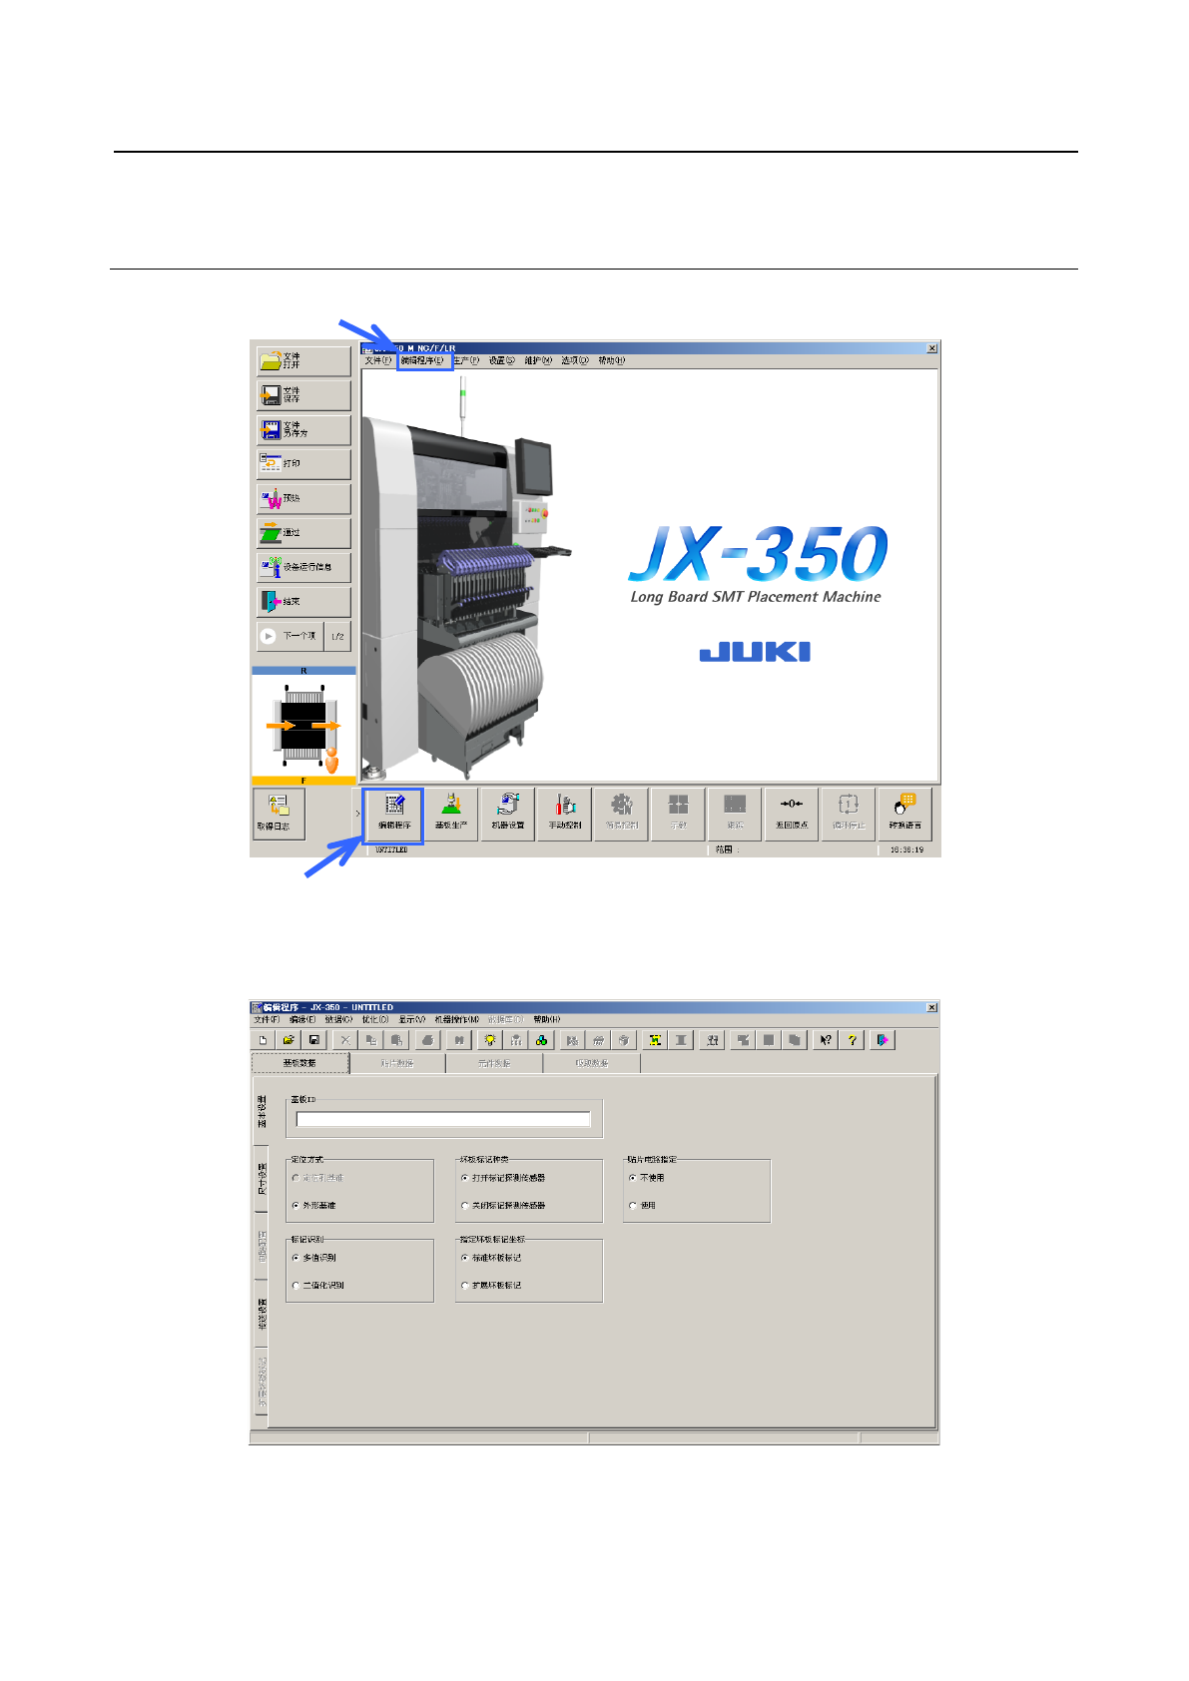
Task: Open 显示(V) menu in editor window
Action: point(412,1019)
